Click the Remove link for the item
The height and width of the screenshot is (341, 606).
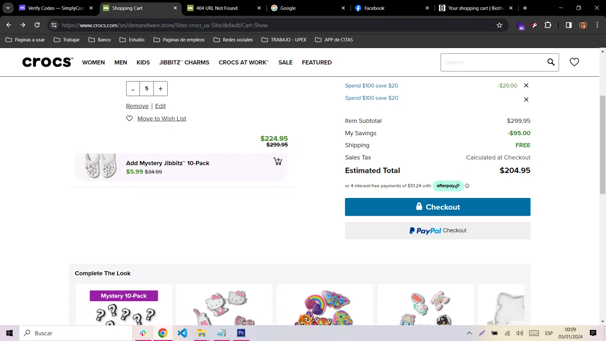(x=137, y=106)
